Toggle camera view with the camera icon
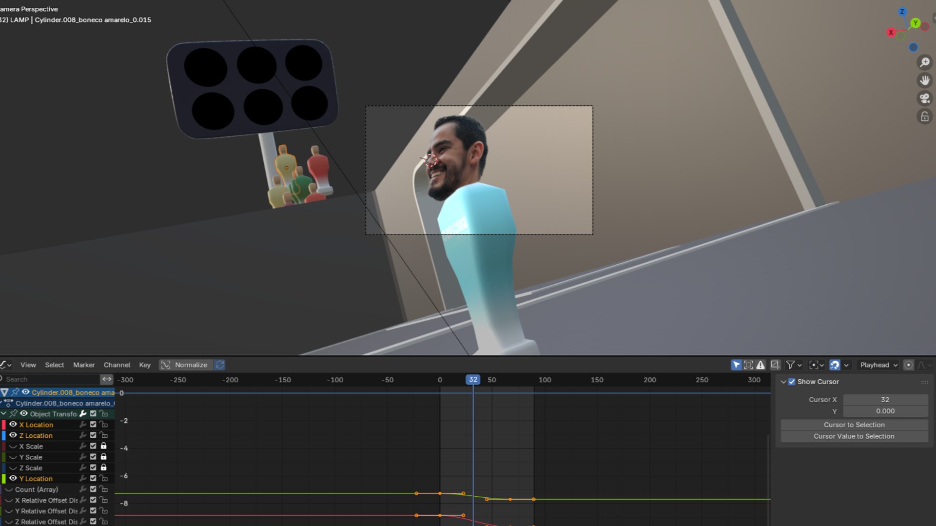Image resolution: width=936 pixels, height=526 pixels. 924,98
